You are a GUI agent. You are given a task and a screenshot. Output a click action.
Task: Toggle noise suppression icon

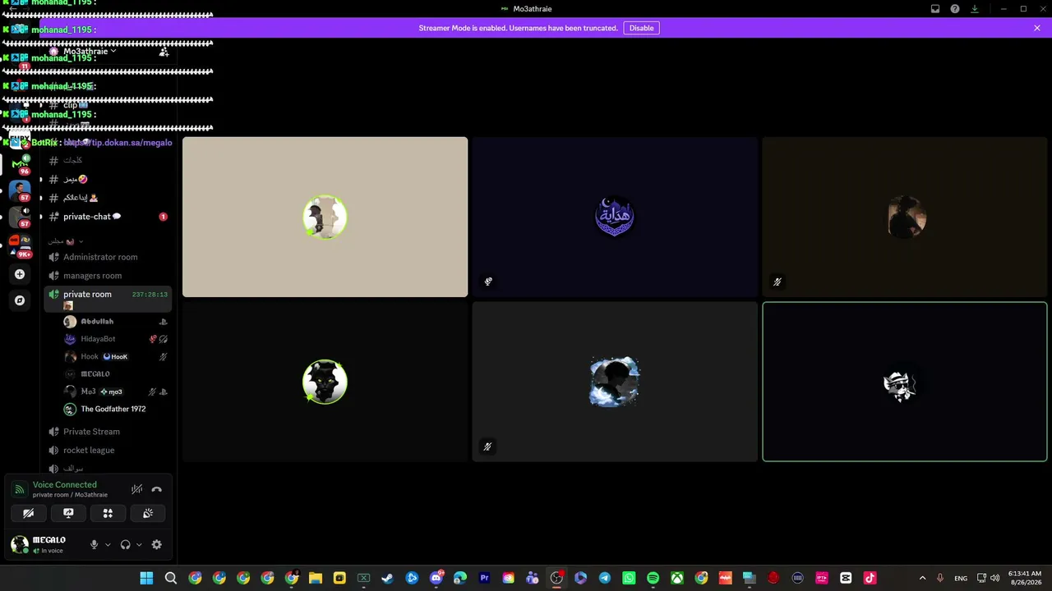click(136, 489)
